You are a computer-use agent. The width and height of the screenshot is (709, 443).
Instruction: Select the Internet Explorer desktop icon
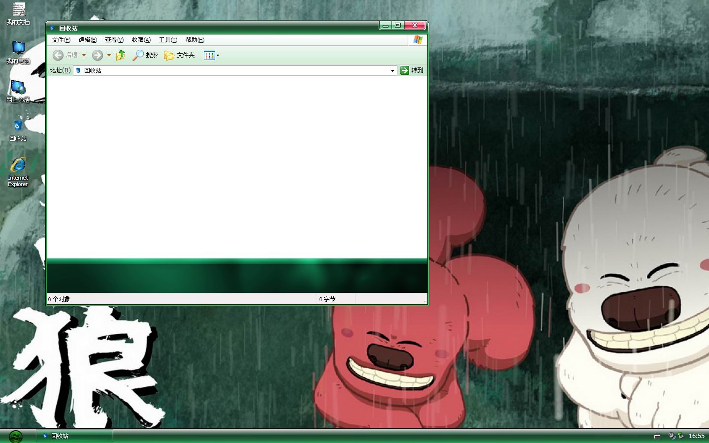click(18, 172)
